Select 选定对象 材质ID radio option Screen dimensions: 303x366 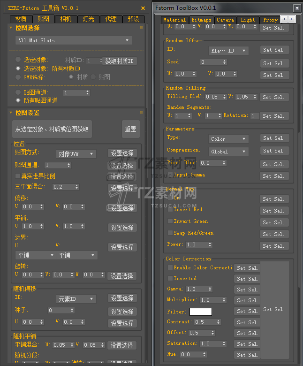[x=18, y=60]
